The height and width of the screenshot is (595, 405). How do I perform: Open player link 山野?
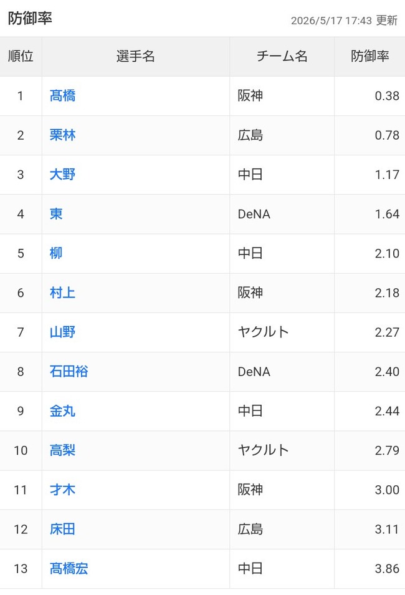62,332
